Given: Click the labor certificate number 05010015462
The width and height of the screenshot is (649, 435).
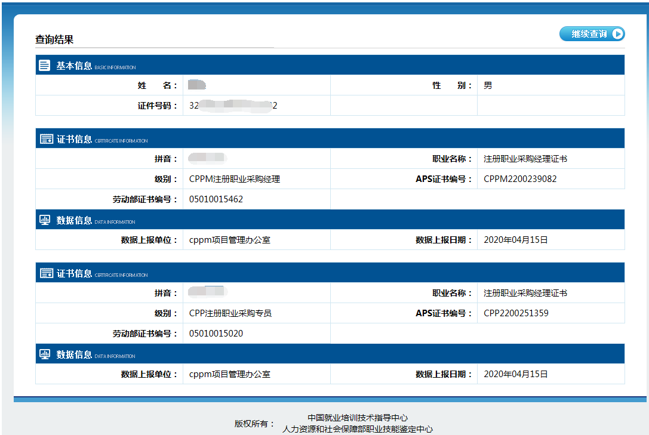Looking at the screenshot, I should (216, 199).
